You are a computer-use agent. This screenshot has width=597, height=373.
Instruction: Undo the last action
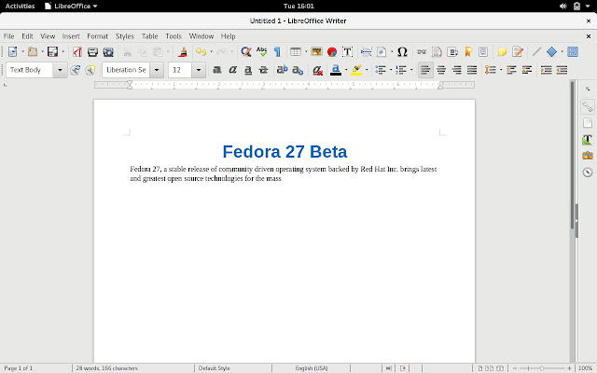pos(201,51)
